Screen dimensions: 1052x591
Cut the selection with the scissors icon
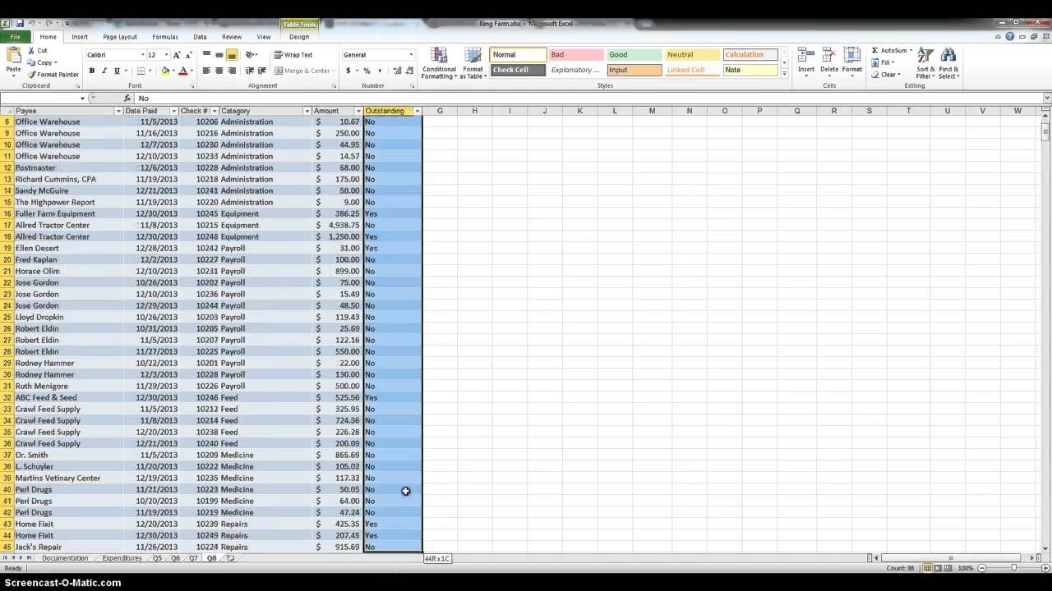coord(32,51)
